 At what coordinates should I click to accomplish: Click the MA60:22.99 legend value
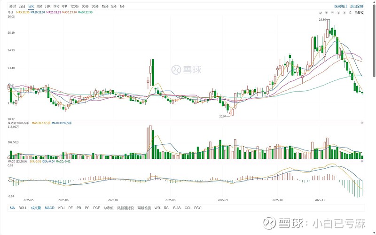(x=86, y=12)
